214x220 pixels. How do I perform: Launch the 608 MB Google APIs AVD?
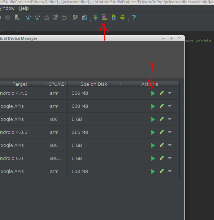[153, 106]
